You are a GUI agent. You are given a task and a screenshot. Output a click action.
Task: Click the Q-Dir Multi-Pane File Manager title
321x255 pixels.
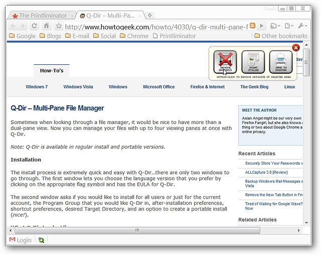coord(57,108)
